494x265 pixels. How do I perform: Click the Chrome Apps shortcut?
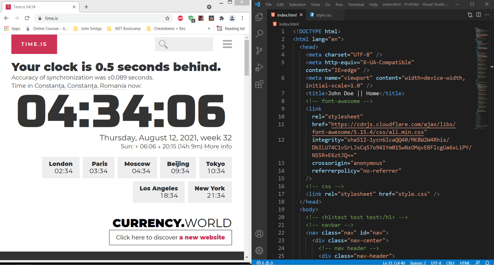12,28
